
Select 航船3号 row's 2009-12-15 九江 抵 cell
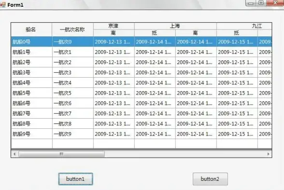pyautogui.click(x=237, y=72)
